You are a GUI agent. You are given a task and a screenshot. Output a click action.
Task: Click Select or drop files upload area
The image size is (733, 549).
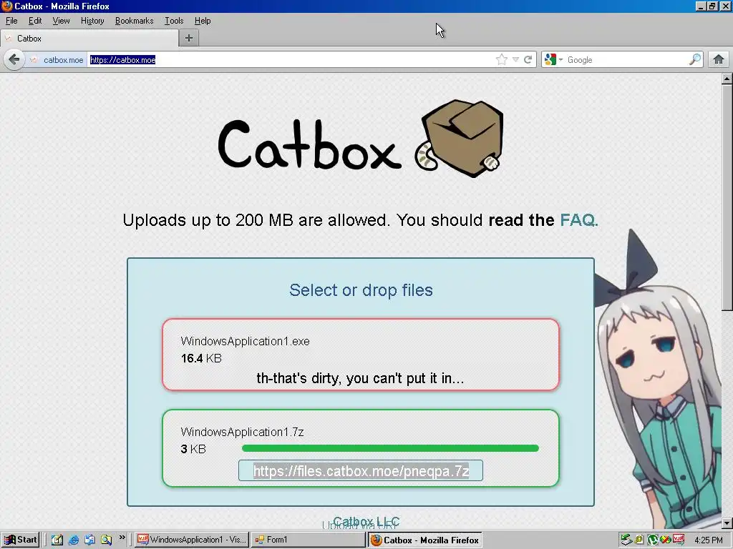[361, 290]
